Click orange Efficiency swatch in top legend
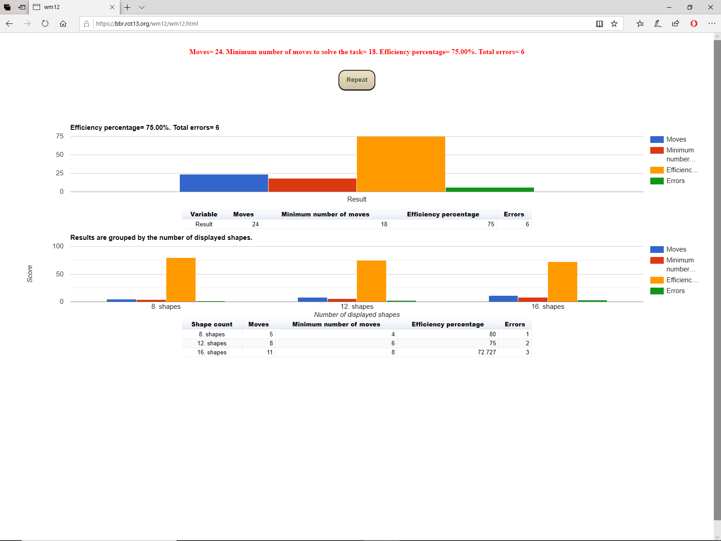This screenshot has width=721, height=541. [x=657, y=170]
